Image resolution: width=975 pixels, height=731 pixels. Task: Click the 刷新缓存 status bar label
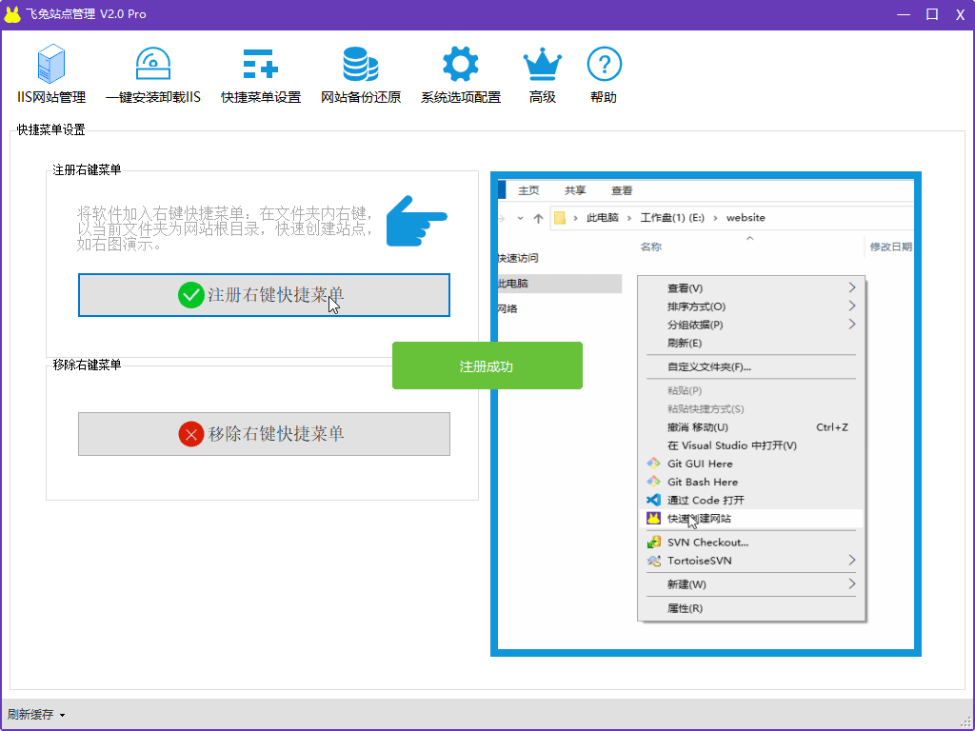pos(30,715)
